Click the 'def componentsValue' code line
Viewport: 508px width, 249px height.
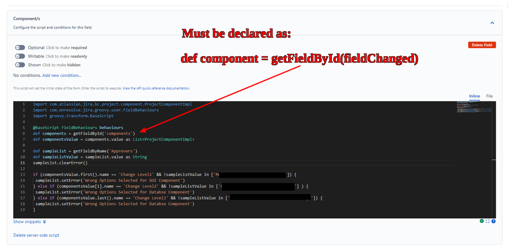point(114,140)
